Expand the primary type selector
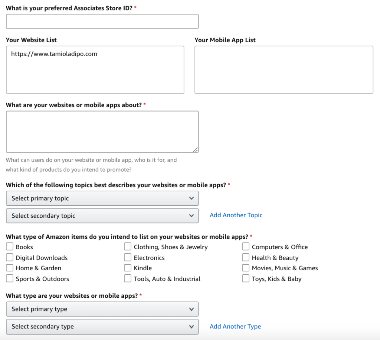380x340 pixels. (102, 309)
